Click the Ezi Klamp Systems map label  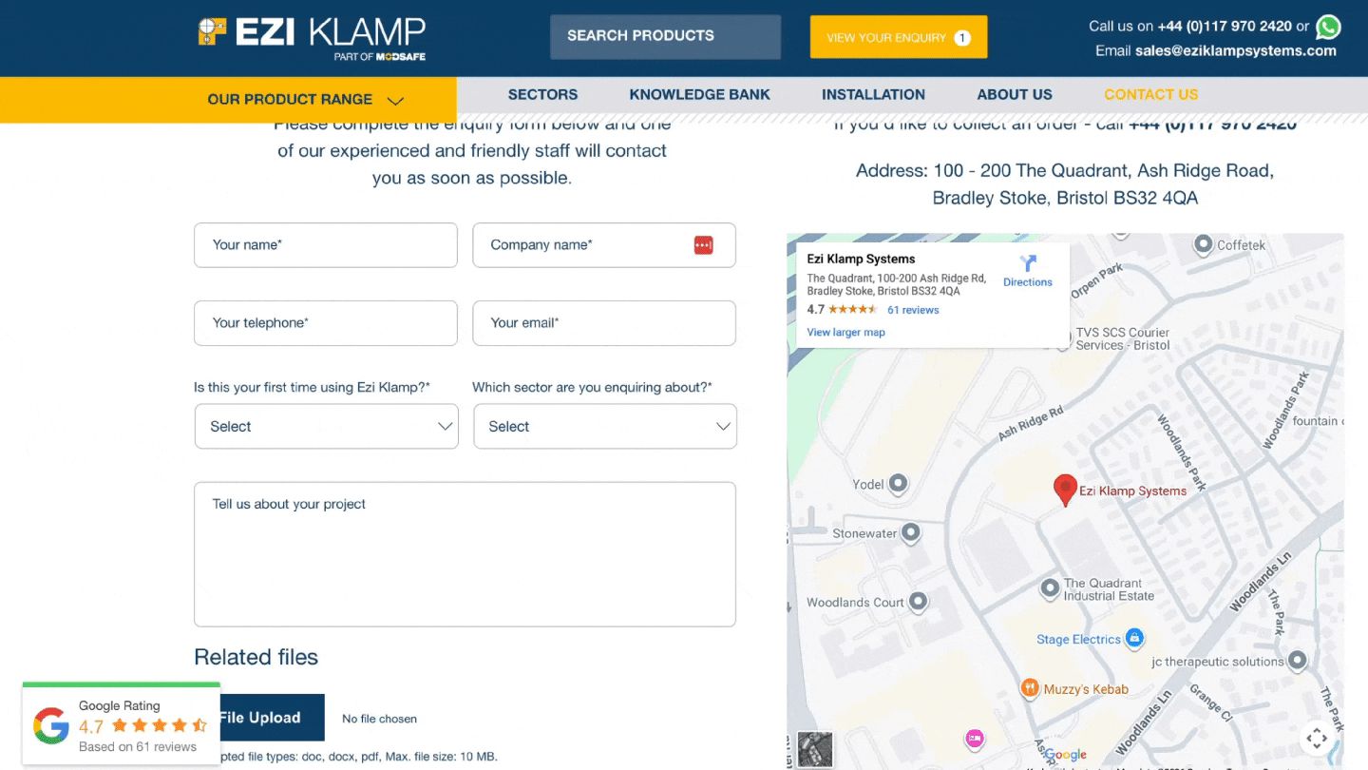(1132, 491)
